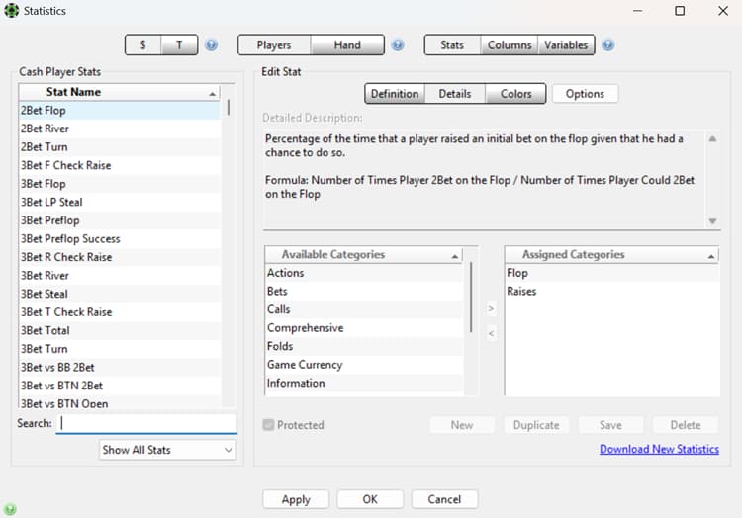
Task: Select 3Bet River stat
Action: click(120, 276)
